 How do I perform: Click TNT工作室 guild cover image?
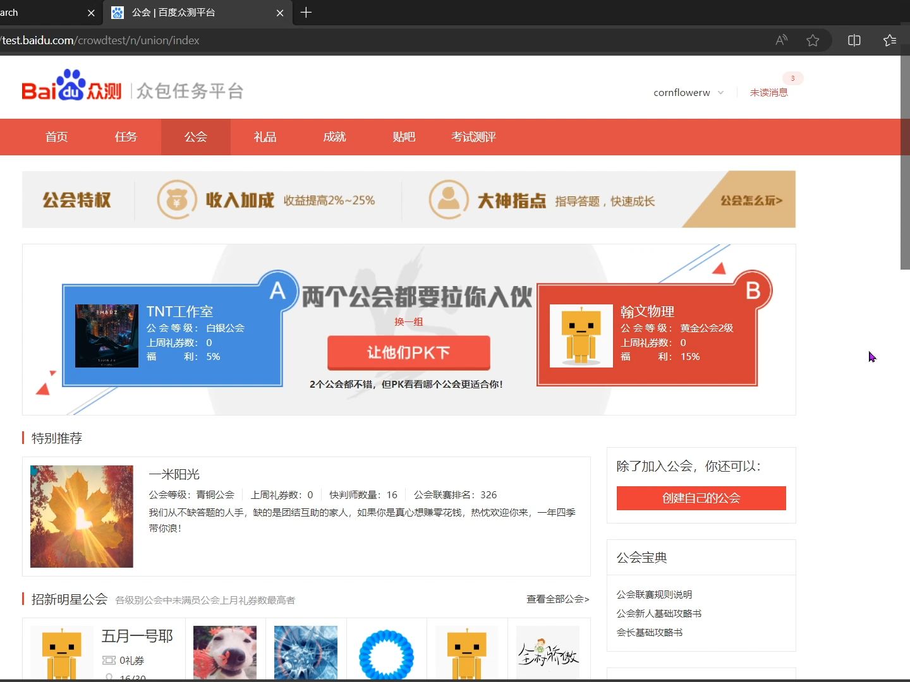[107, 336]
